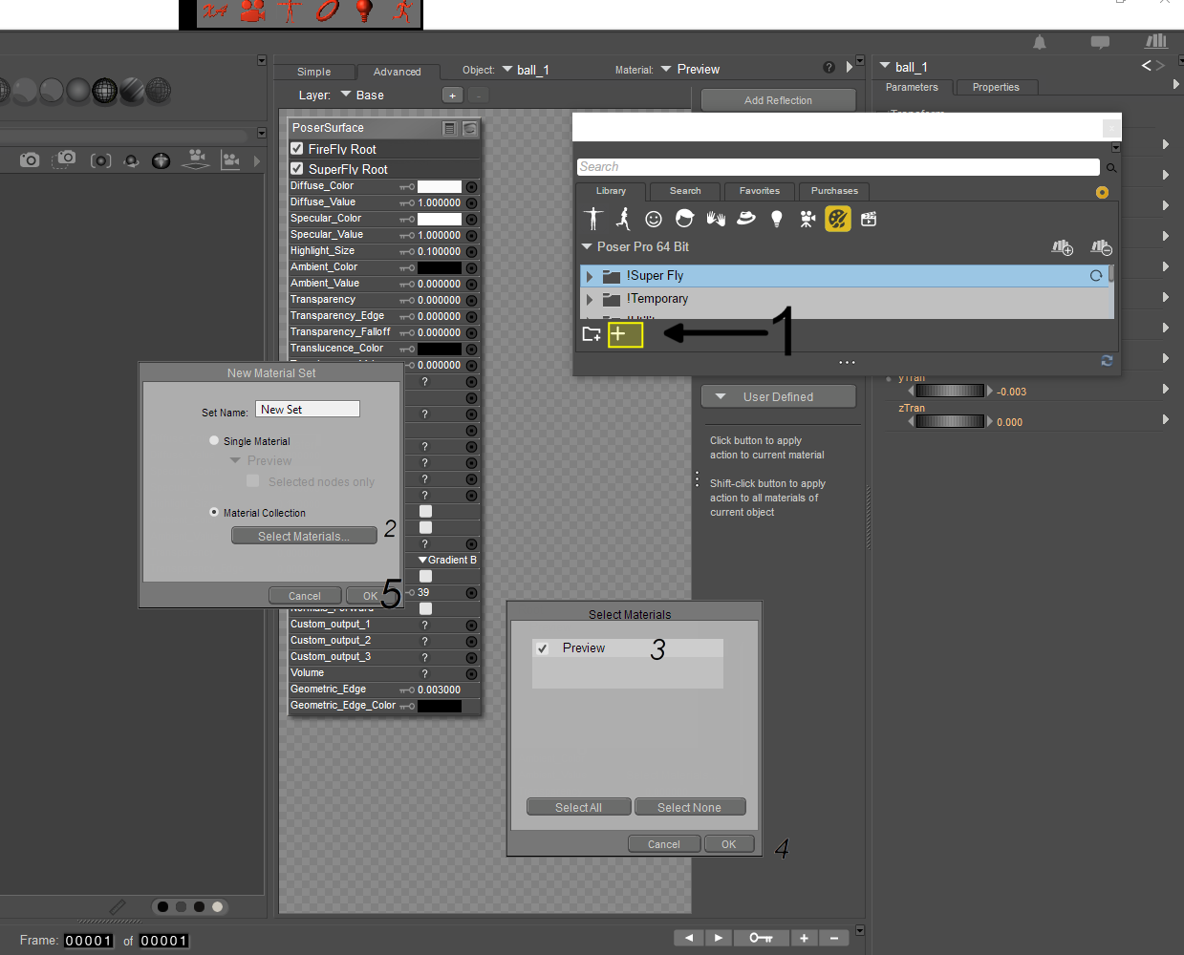Adjust the zTran parameter dial

(x=950, y=421)
